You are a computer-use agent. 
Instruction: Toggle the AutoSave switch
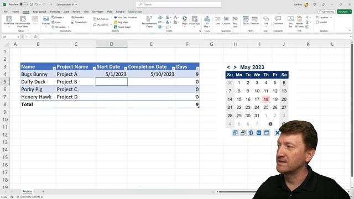(23, 4)
